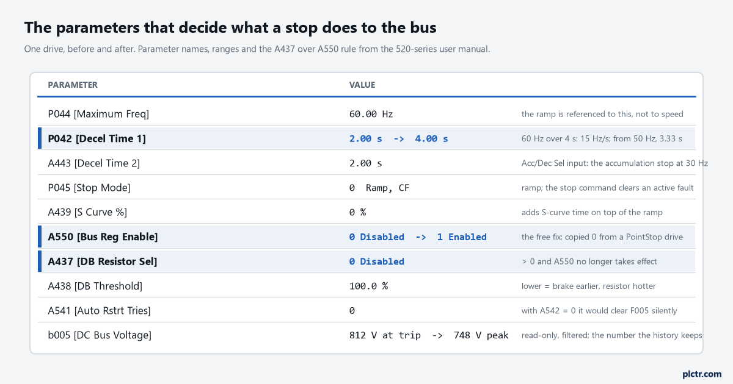
Task: Click the P045 [Stop Mode] parameter
Action: point(89,188)
